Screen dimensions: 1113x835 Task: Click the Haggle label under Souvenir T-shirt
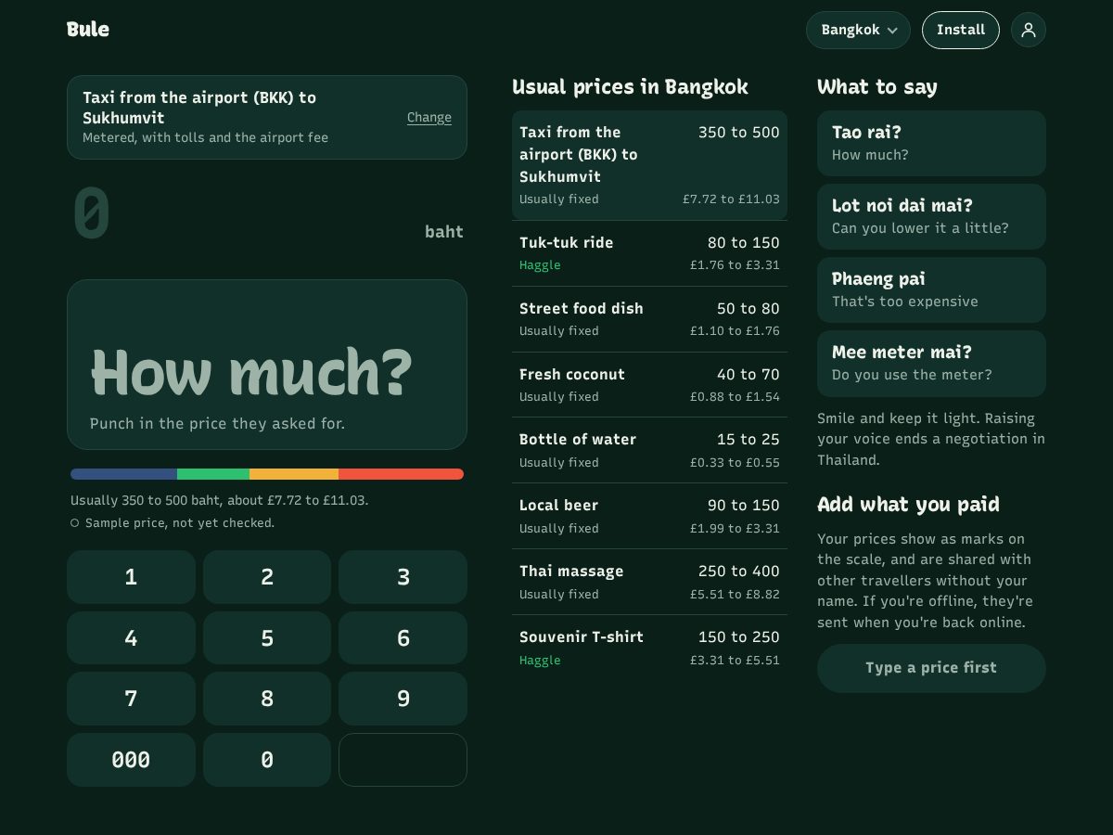[x=540, y=661]
